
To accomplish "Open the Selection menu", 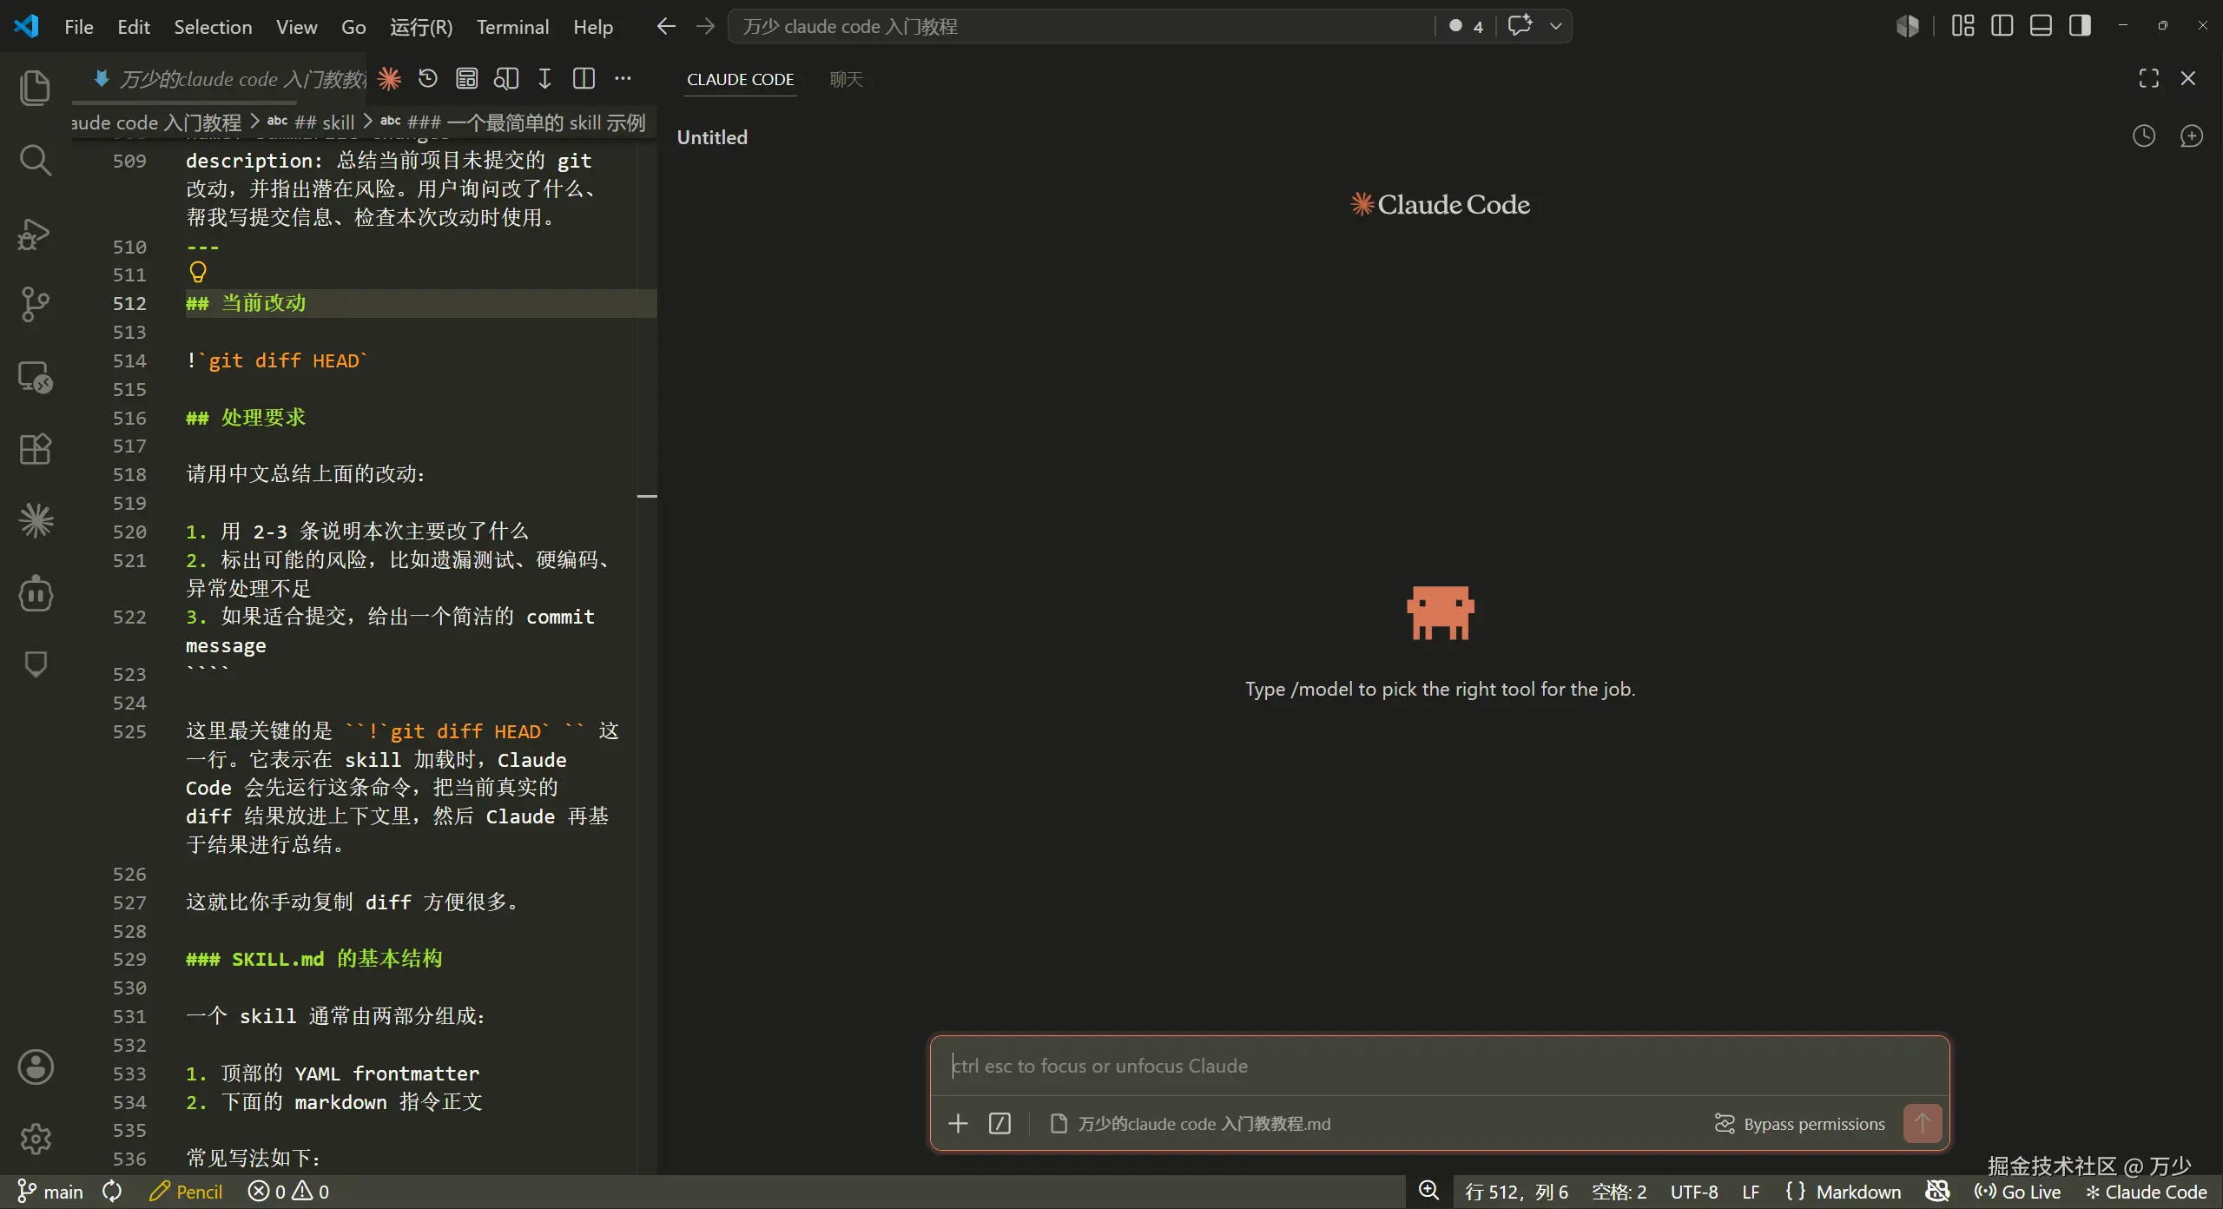I will pos(213,27).
